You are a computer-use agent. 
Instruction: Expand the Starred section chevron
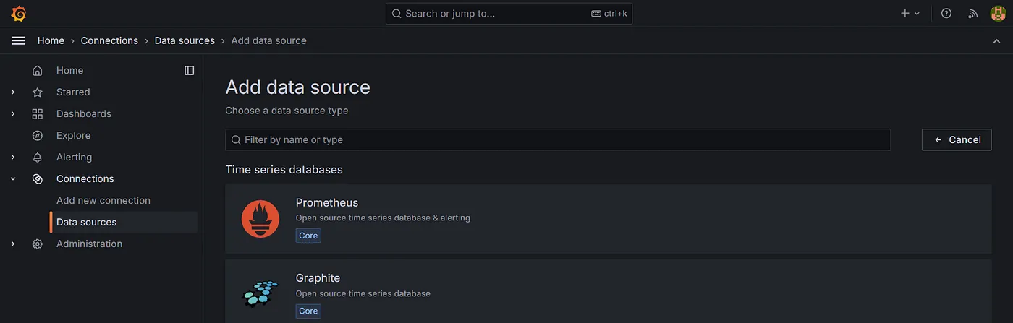pyautogui.click(x=13, y=92)
